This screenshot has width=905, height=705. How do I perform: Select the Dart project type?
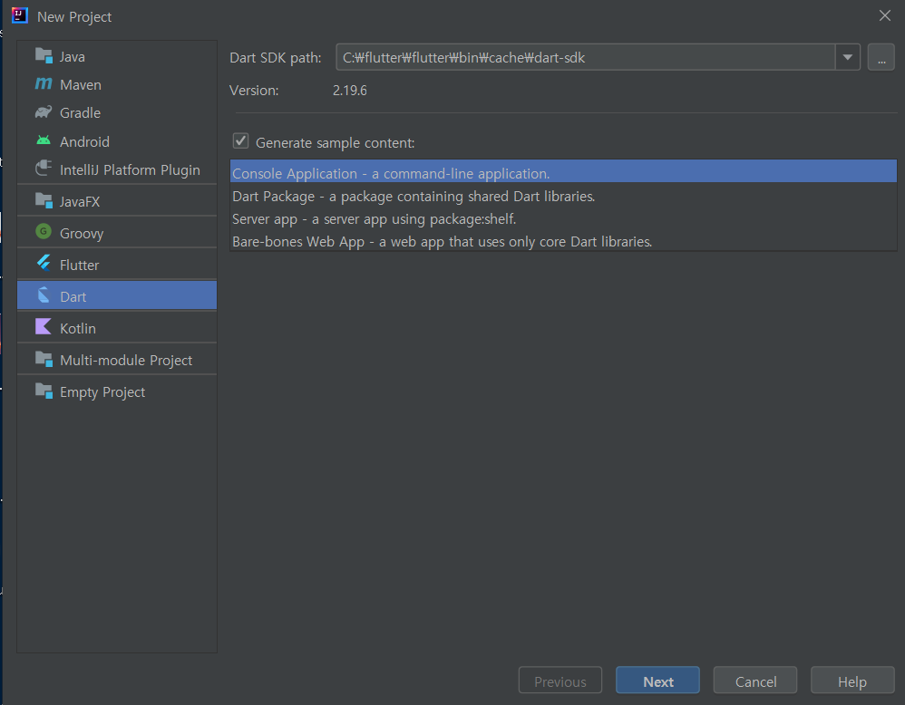point(117,296)
